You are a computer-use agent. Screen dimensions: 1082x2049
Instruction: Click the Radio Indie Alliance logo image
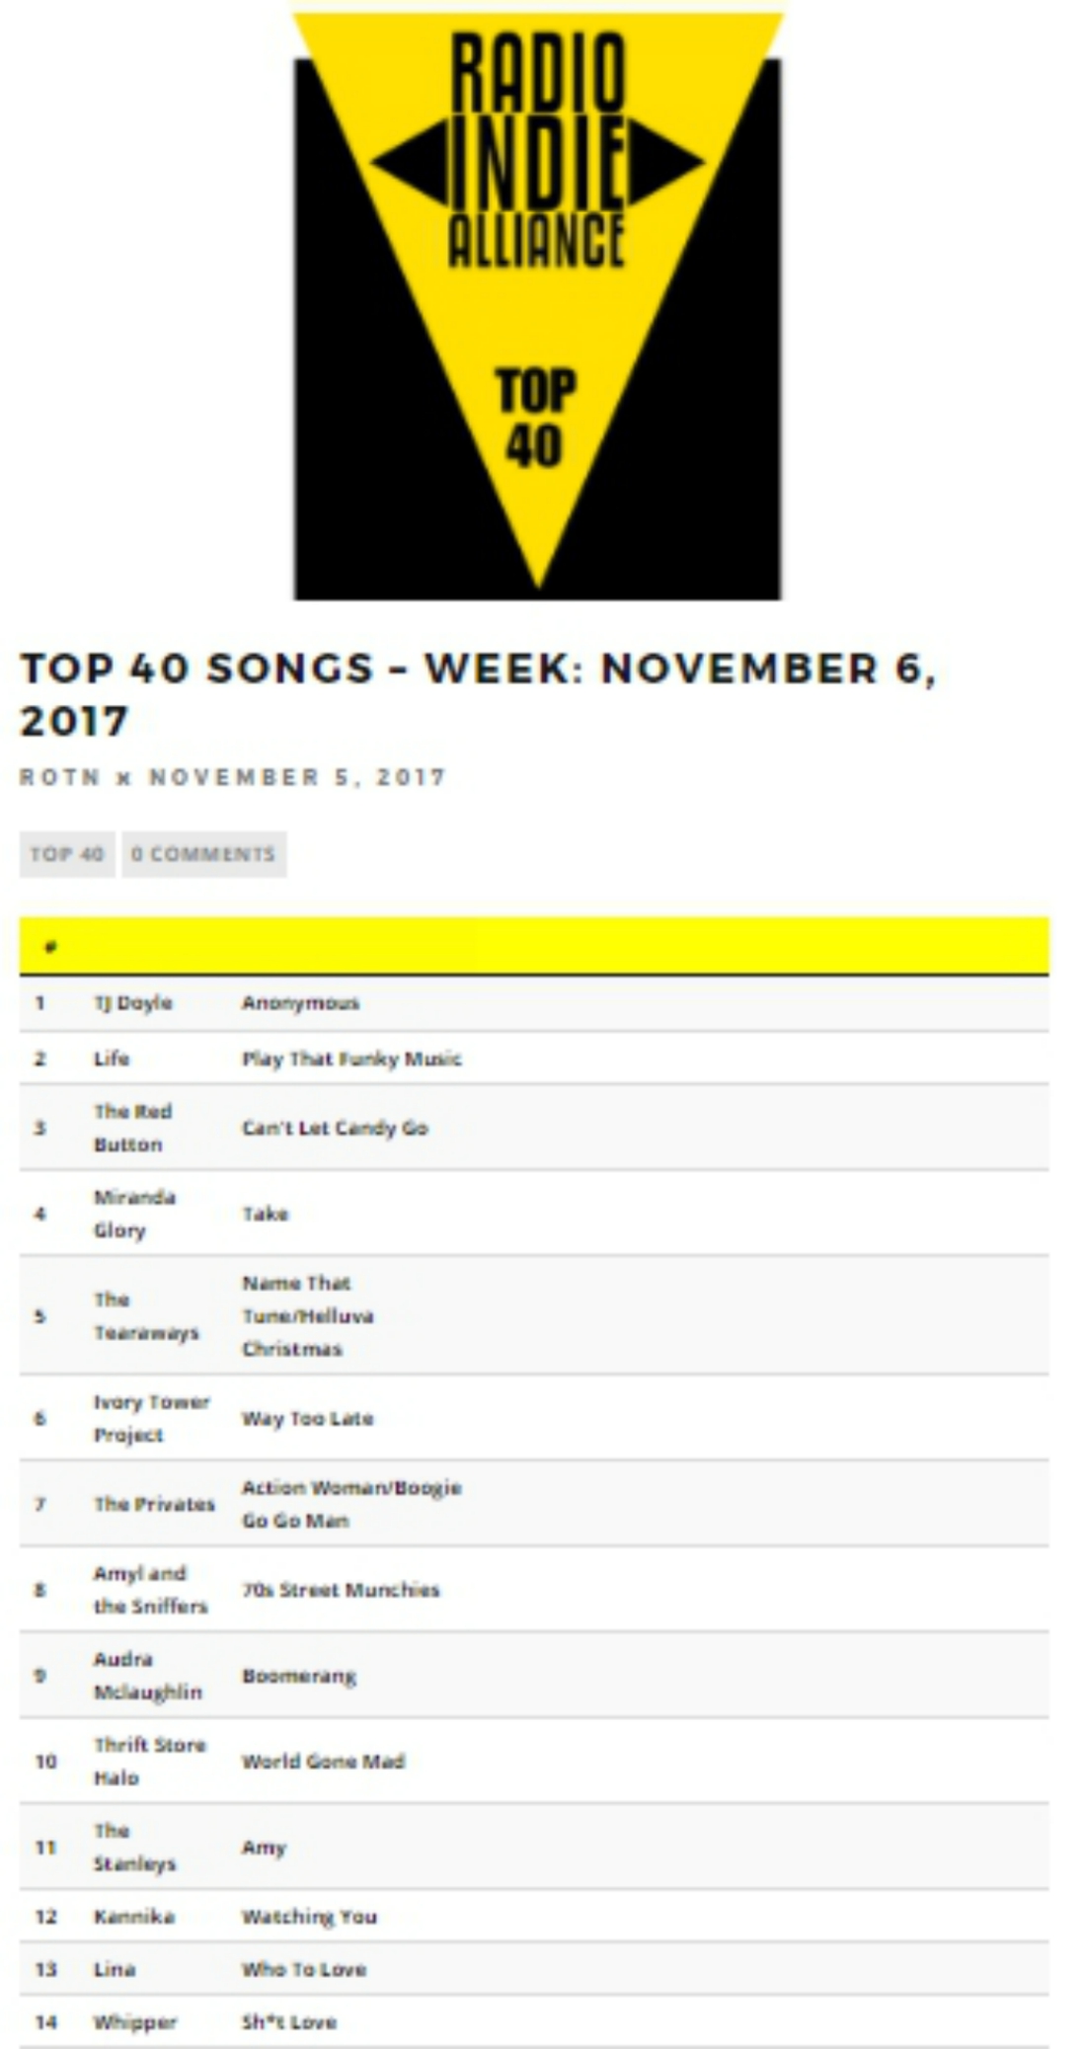(537, 301)
